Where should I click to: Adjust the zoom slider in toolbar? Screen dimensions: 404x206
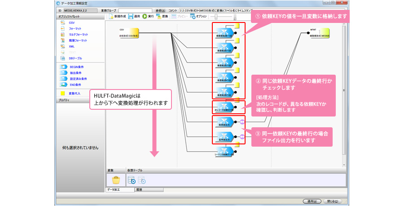[216, 16]
